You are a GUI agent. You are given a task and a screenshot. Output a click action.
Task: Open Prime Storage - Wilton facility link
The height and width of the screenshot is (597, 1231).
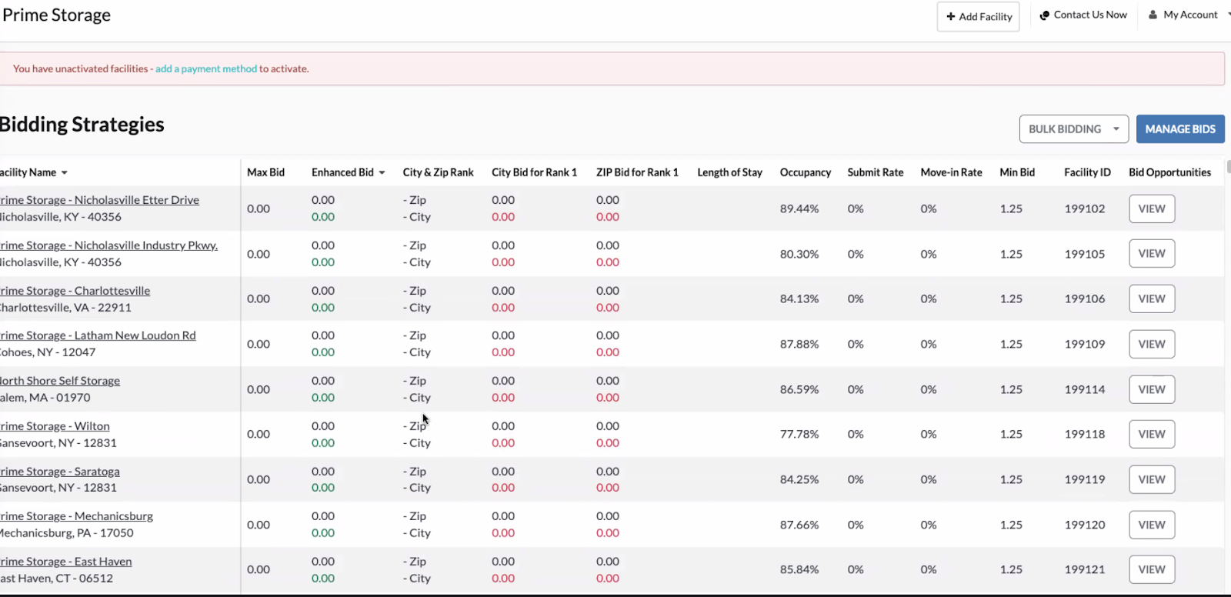(55, 426)
